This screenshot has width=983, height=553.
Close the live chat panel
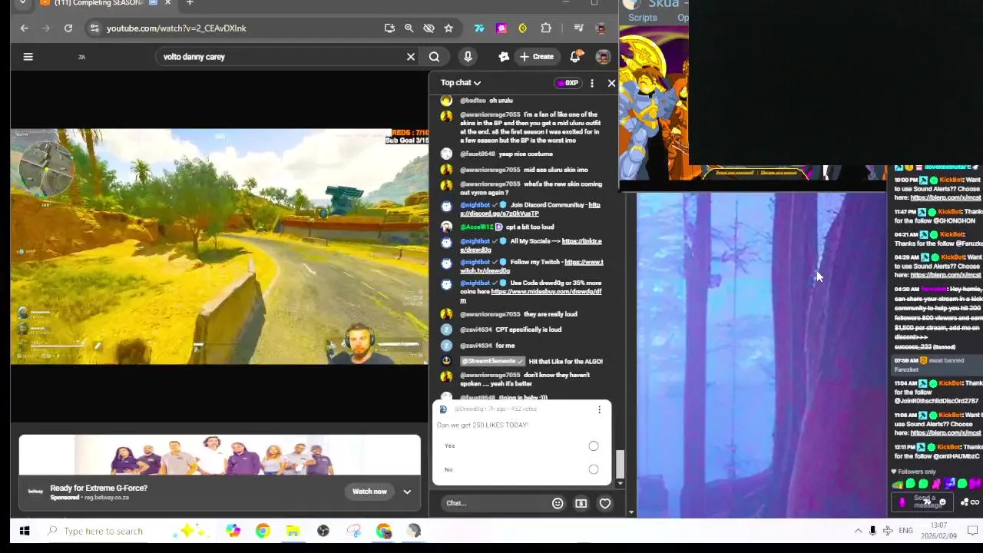(x=611, y=83)
